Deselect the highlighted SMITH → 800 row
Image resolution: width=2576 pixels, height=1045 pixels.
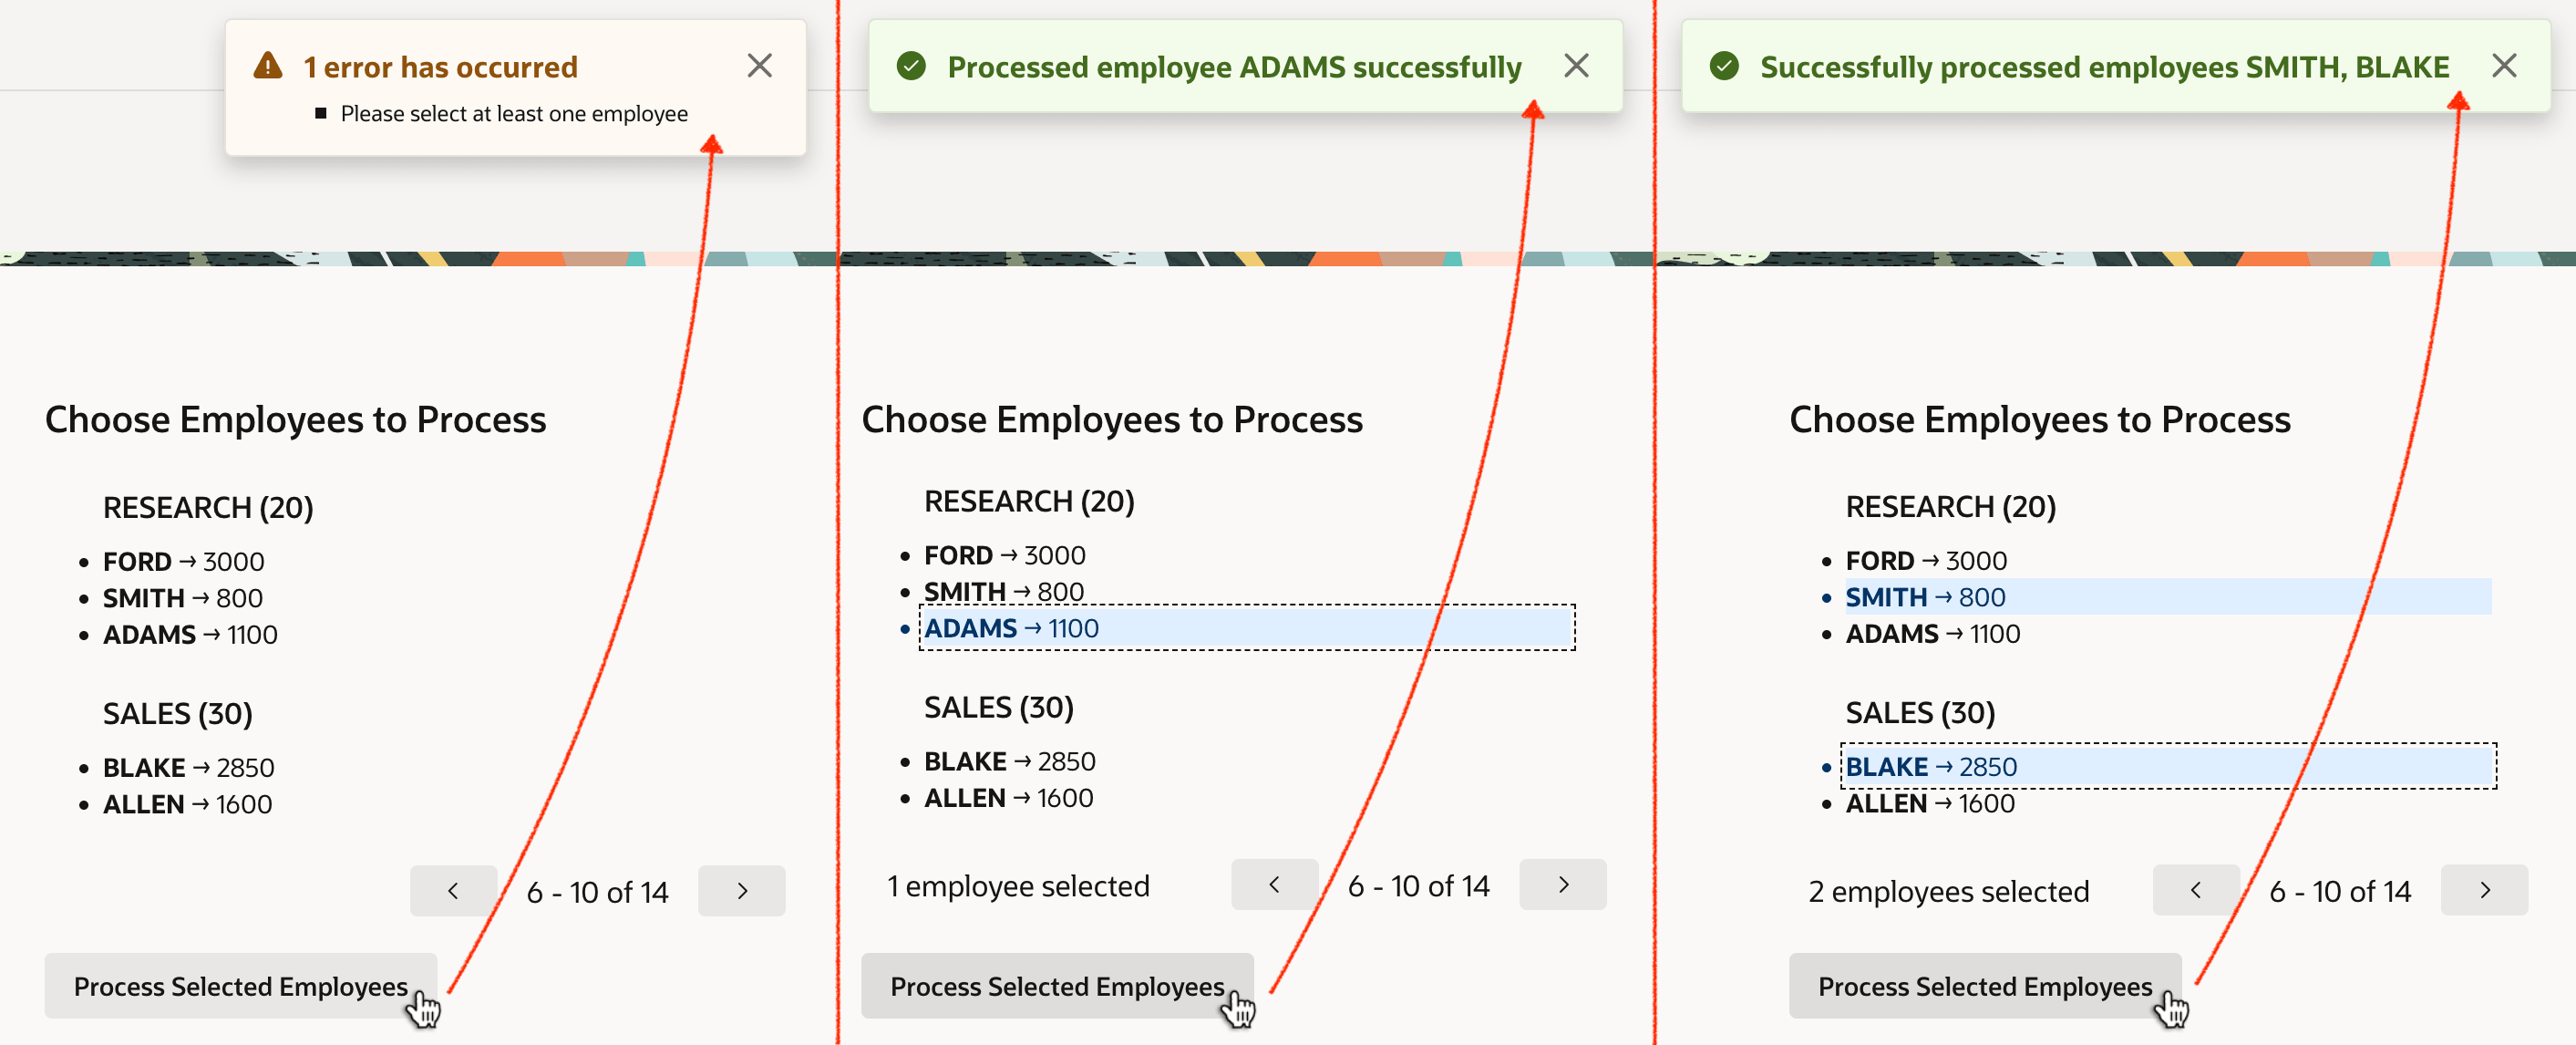[2168, 597]
